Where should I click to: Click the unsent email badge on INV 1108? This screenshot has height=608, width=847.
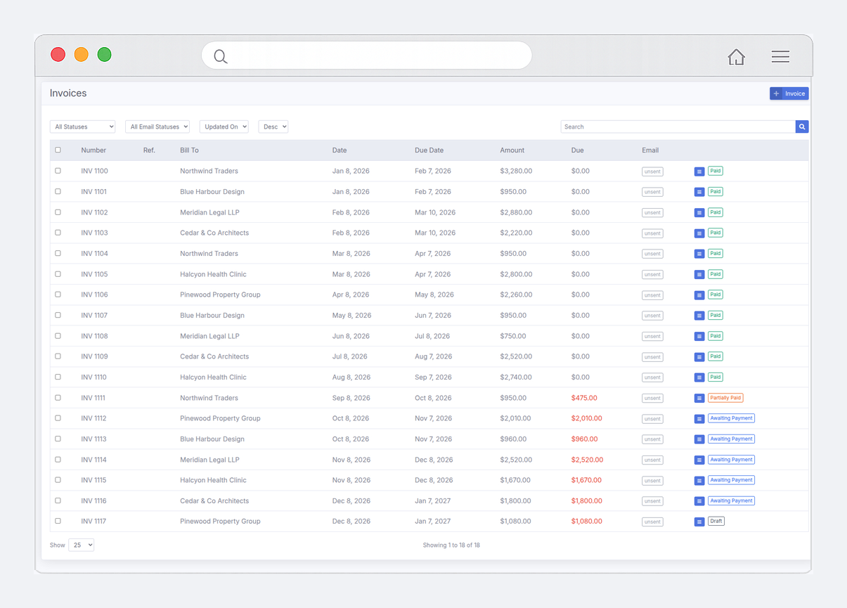click(652, 337)
